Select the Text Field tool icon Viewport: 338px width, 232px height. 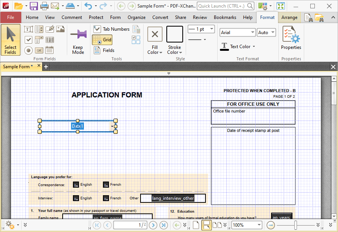tap(28, 29)
